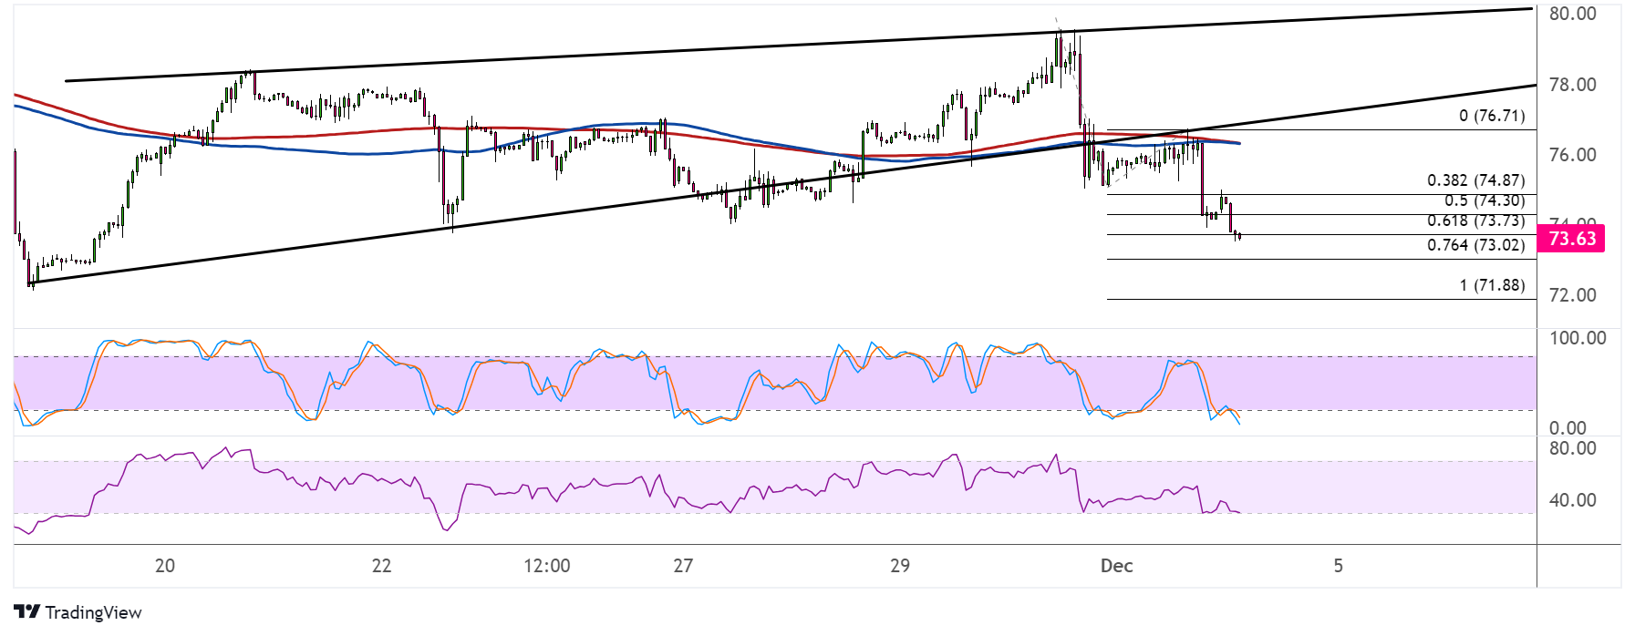The image size is (1635, 636).
Task: Select the Fibonacci 0 (76.71) label
Action: coord(1492,116)
